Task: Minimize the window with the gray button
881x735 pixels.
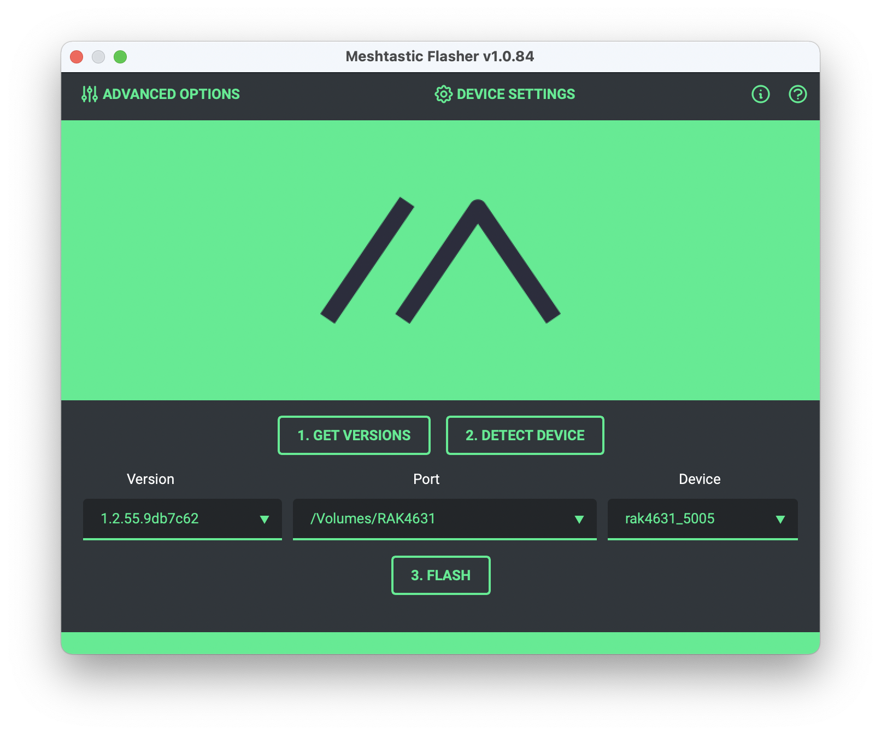Action: coord(98,57)
